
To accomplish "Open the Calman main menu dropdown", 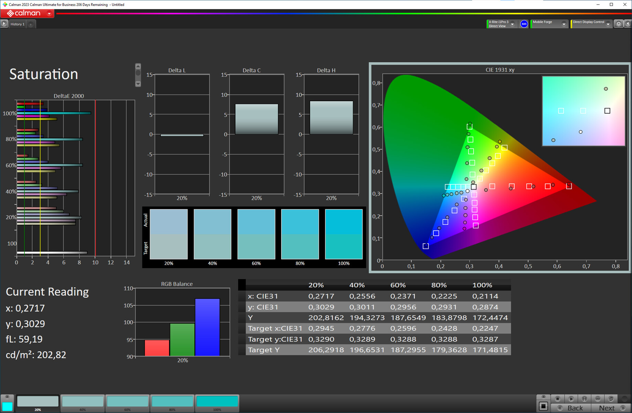I will point(49,13).
